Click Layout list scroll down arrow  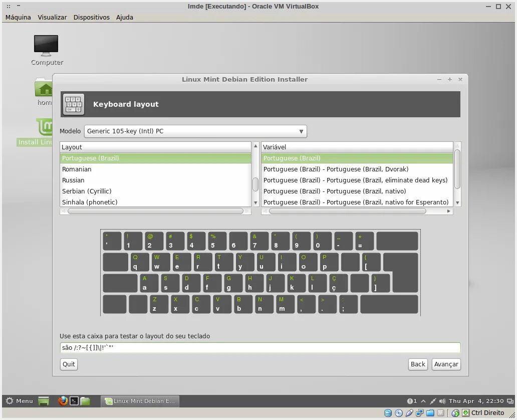255,202
